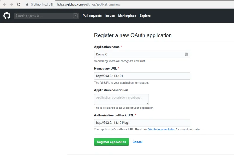The height and width of the screenshot is (155, 234).
Task: Click password manager icon in Application name
Action: pos(186,54)
